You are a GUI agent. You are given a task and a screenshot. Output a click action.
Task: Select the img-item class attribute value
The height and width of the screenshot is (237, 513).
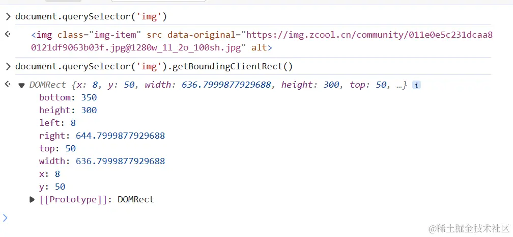coord(118,35)
